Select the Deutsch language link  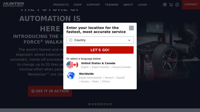(109, 78)
